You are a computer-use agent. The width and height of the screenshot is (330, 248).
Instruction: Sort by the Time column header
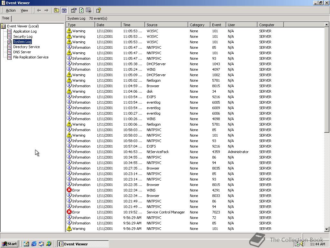click(x=133, y=25)
